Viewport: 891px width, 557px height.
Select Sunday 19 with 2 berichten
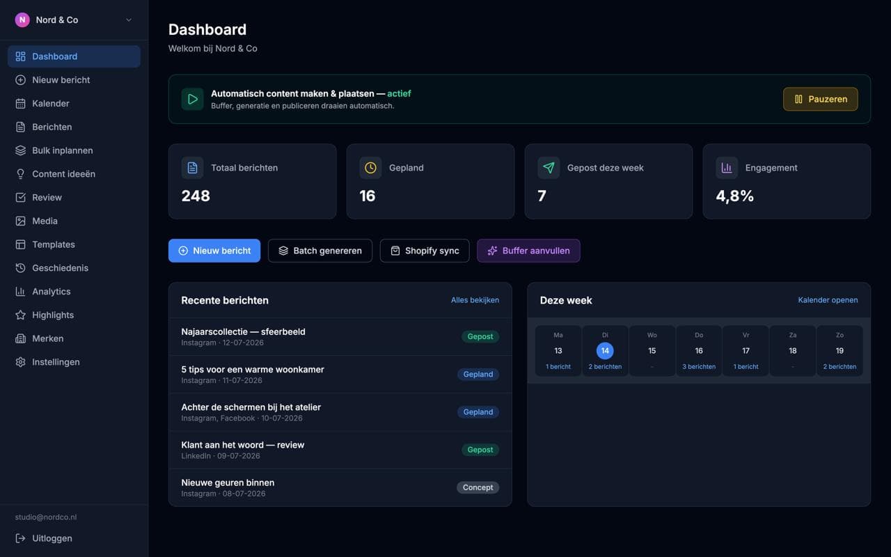pyautogui.click(x=839, y=351)
